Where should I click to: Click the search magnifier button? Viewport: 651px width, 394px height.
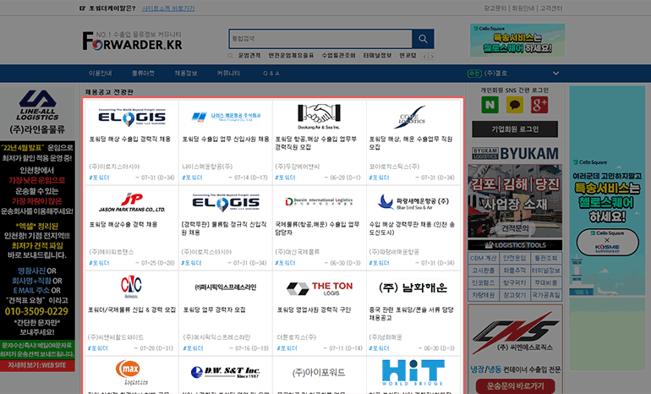(423, 39)
